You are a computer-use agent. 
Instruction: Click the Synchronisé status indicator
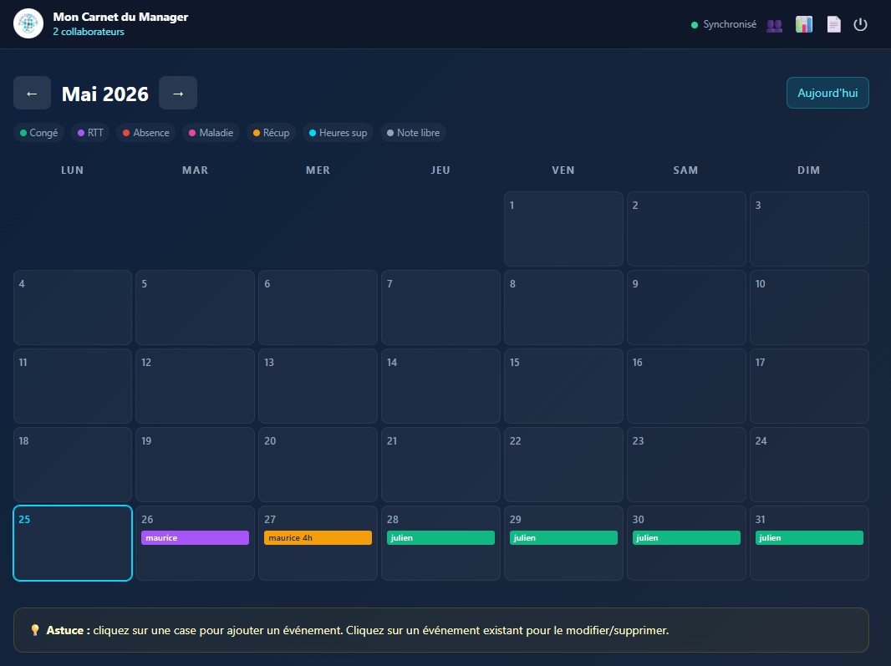[723, 24]
